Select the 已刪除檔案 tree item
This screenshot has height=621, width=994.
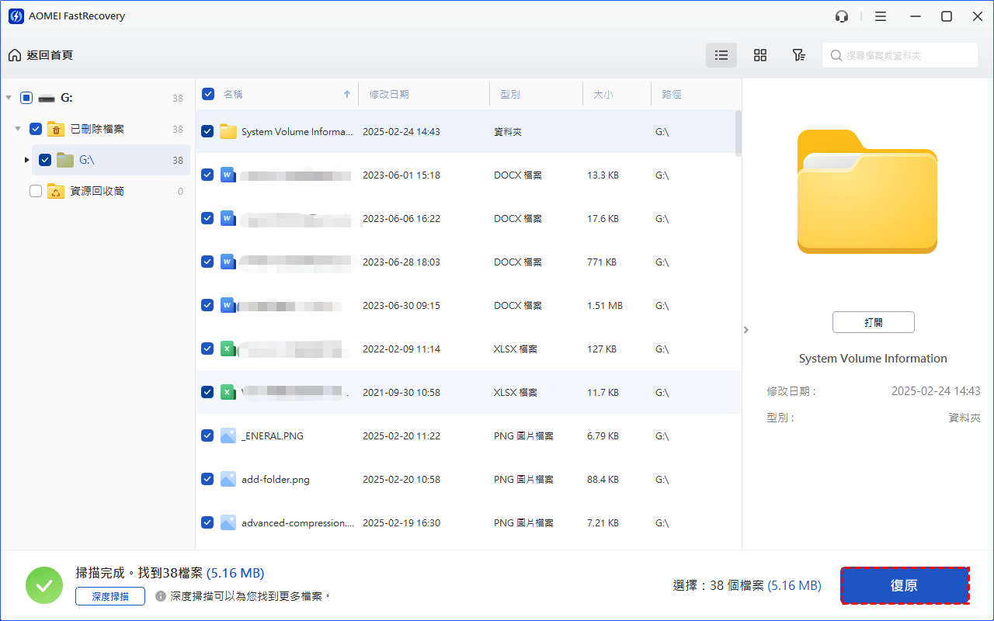coord(97,129)
